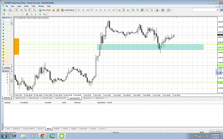Open the Journal terminal tab
This screenshot has width=223, height=139.
(102, 129)
